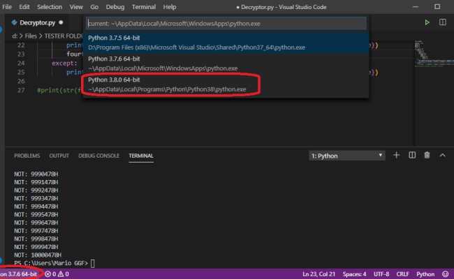Choose Python 3.8.0 64-bit interpreter

pos(226,84)
